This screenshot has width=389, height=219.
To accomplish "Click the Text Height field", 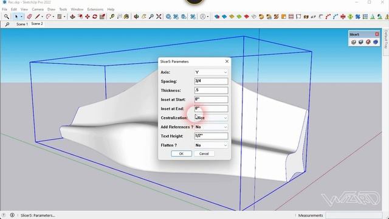I will pyautogui.click(x=211, y=136).
